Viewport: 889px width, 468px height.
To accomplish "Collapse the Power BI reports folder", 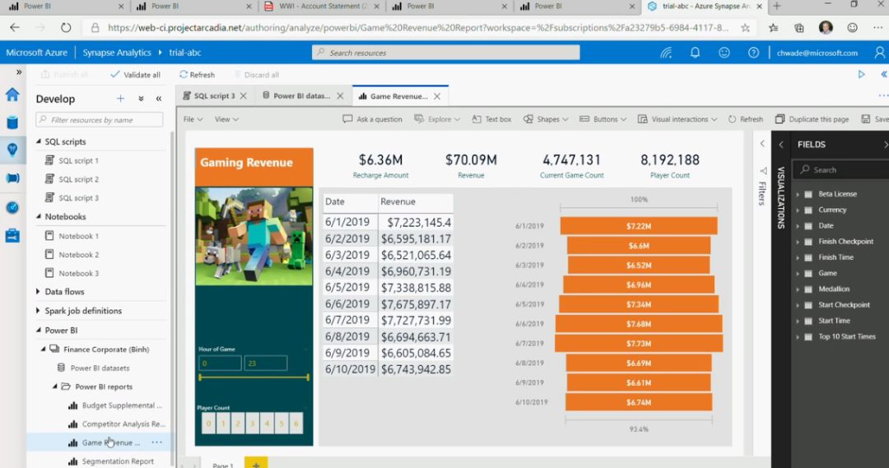I will pyautogui.click(x=55, y=387).
